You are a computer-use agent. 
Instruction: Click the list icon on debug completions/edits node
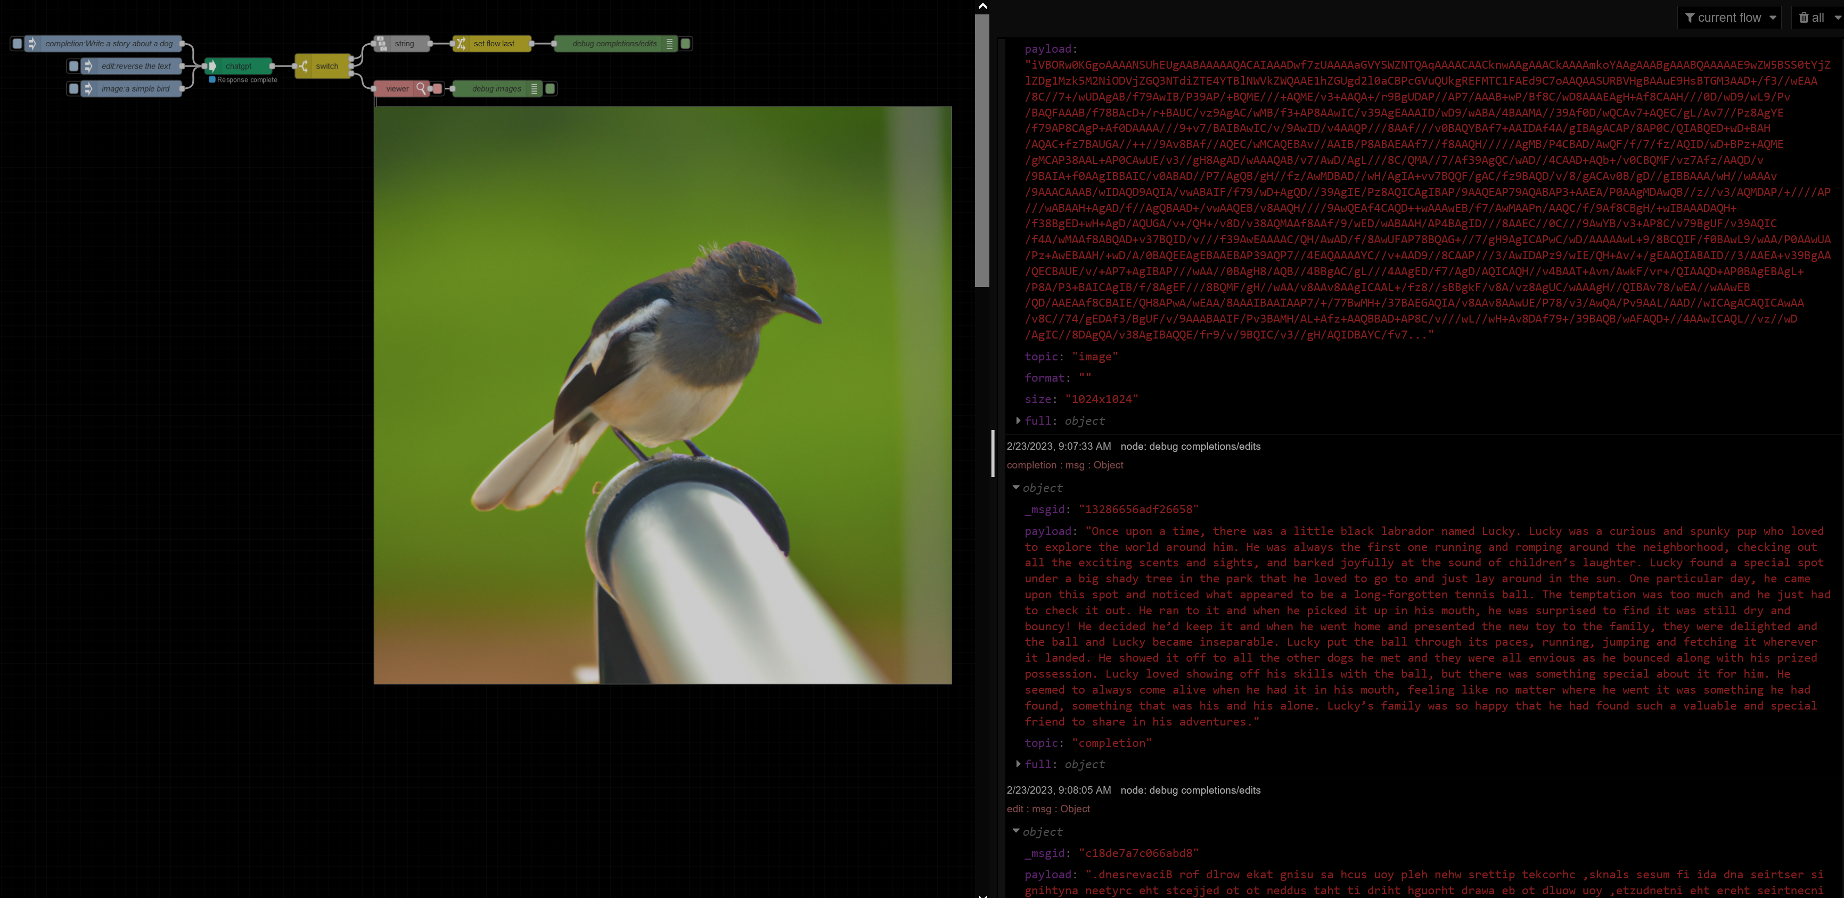tap(669, 44)
